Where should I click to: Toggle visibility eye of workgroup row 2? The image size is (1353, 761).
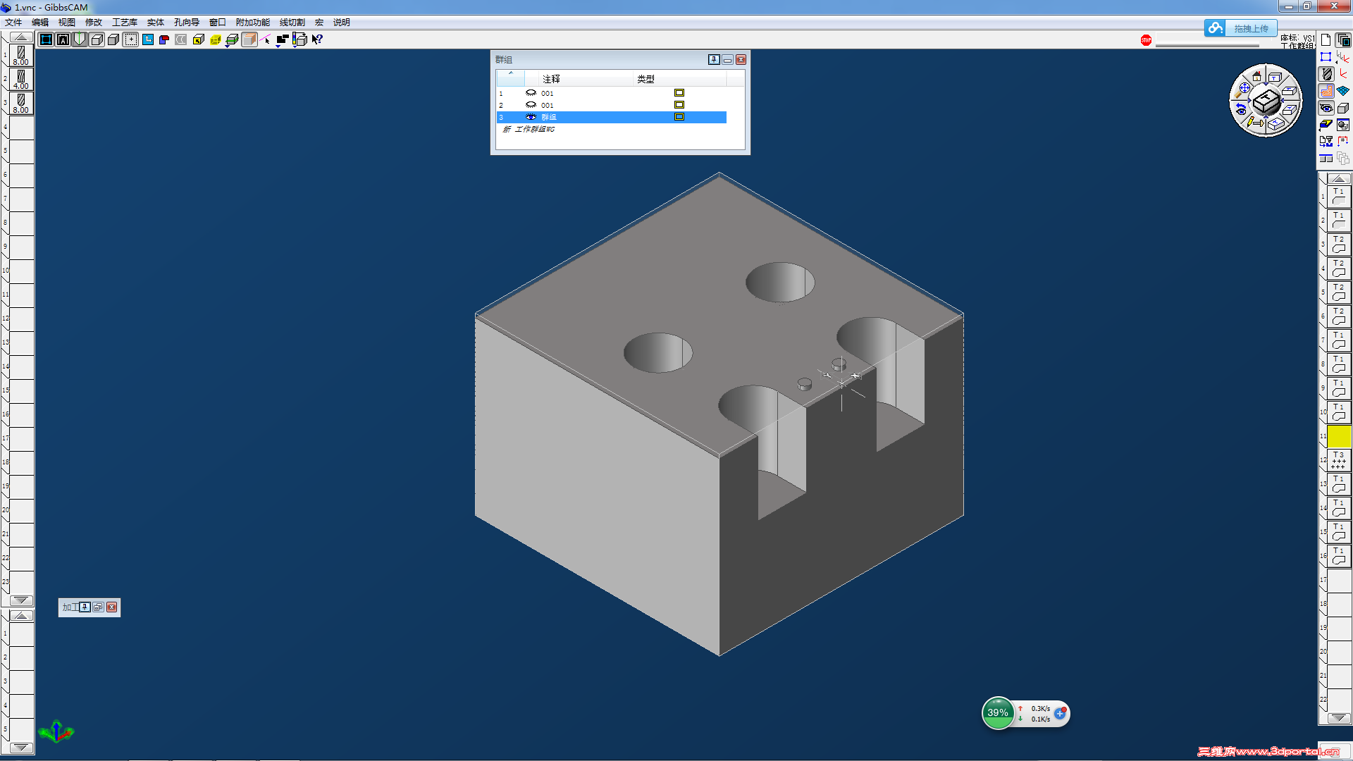531,105
